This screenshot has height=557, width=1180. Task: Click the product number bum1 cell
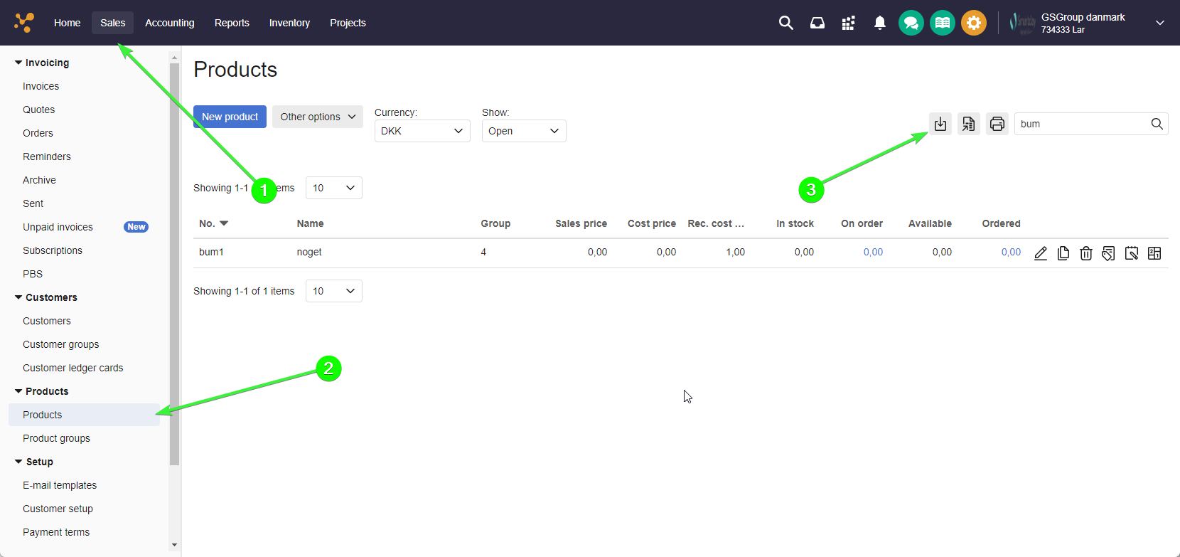[x=211, y=252]
